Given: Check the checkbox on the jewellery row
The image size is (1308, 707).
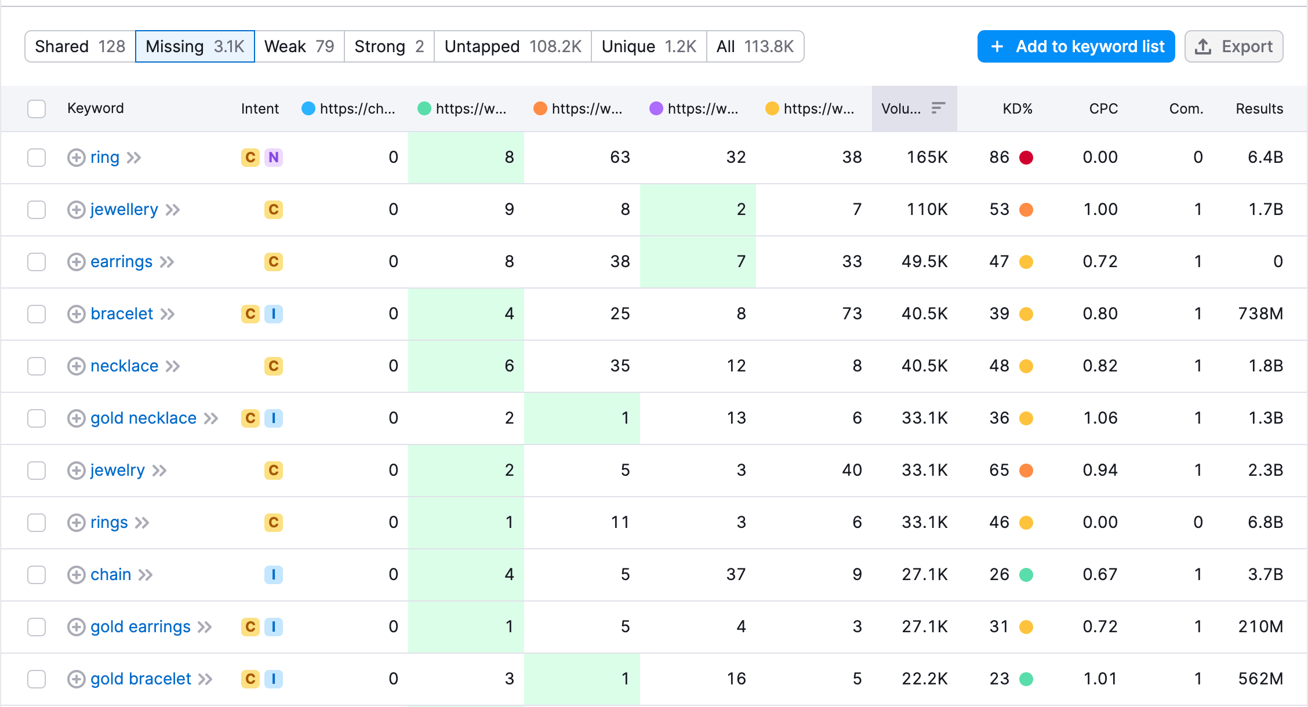Looking at the screenshot, I should tap(36, 210).
